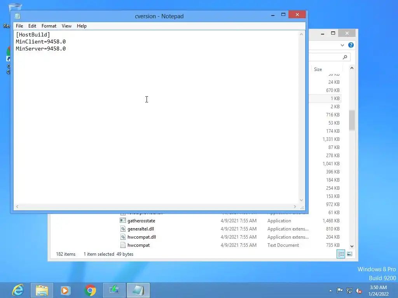
Task: Open the network tray icon
Action: click(x=349, y=291)
